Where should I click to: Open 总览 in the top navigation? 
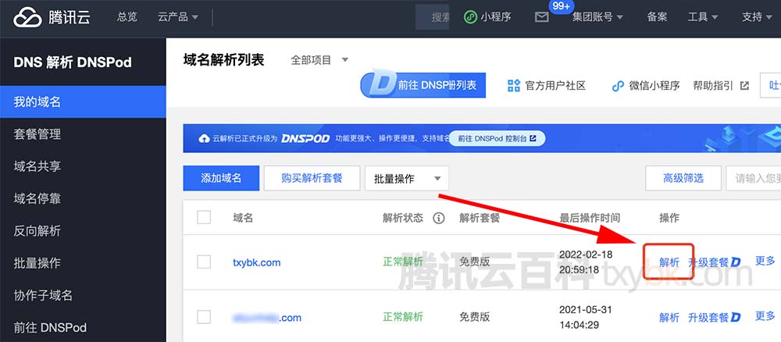[127, 17]
